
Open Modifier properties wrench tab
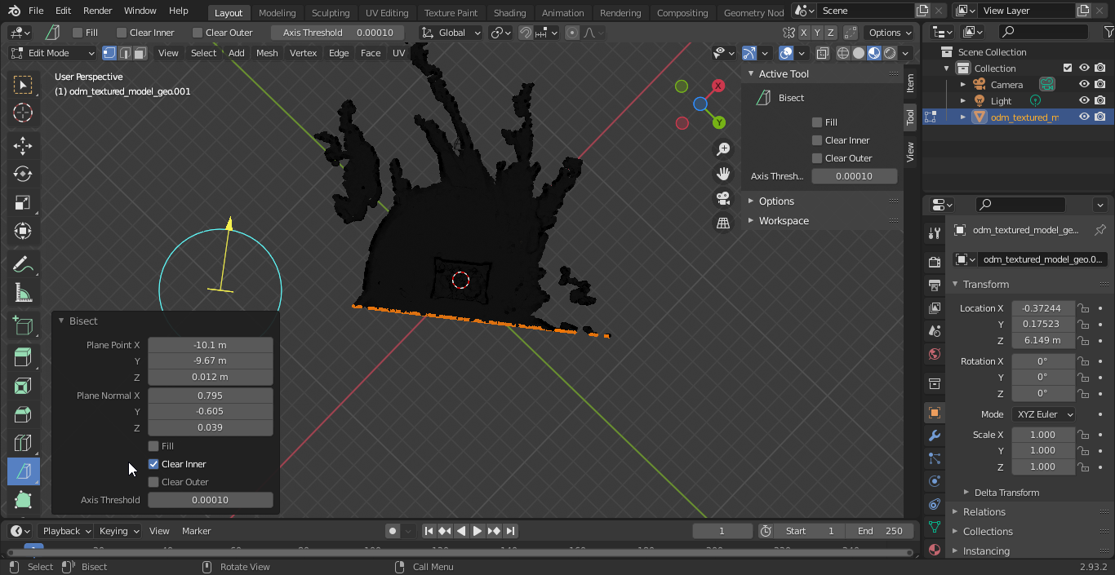tap(935, 436)
